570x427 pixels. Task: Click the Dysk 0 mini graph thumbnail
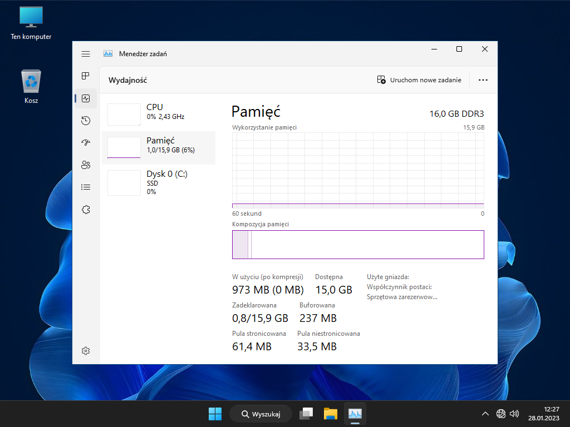point(124,182)
